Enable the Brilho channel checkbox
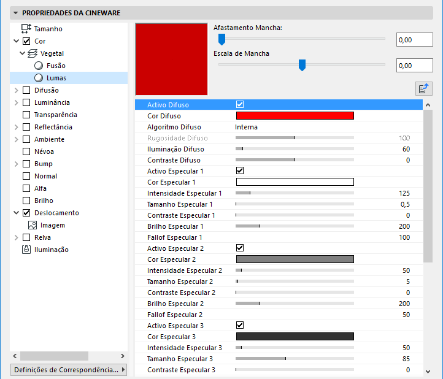The width and height of the screenshot is (443, 379). (26, 201)
